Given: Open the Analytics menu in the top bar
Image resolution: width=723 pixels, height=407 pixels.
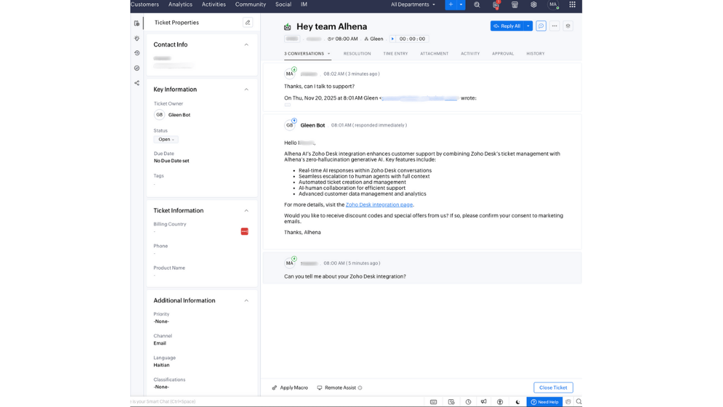Looking at the screenshot, I should click(x=180, y=5).
